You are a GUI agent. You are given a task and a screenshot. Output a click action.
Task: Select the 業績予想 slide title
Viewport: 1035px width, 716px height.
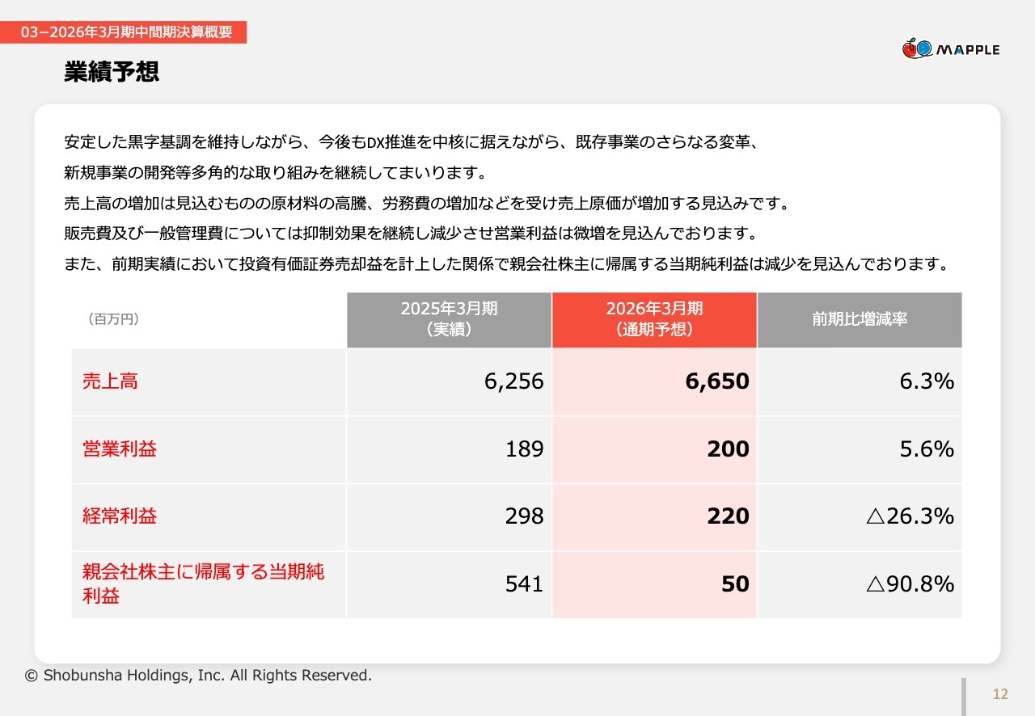[x=112, y=72]
